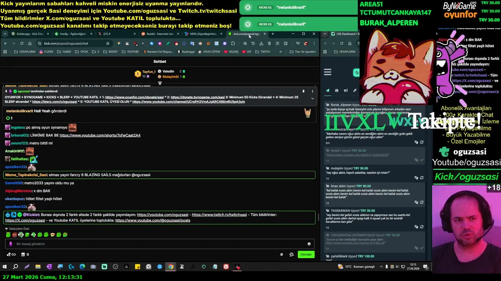Open the HABER bookmark folder
Screen dimensions: 501x281
click(x=64, y=52)
